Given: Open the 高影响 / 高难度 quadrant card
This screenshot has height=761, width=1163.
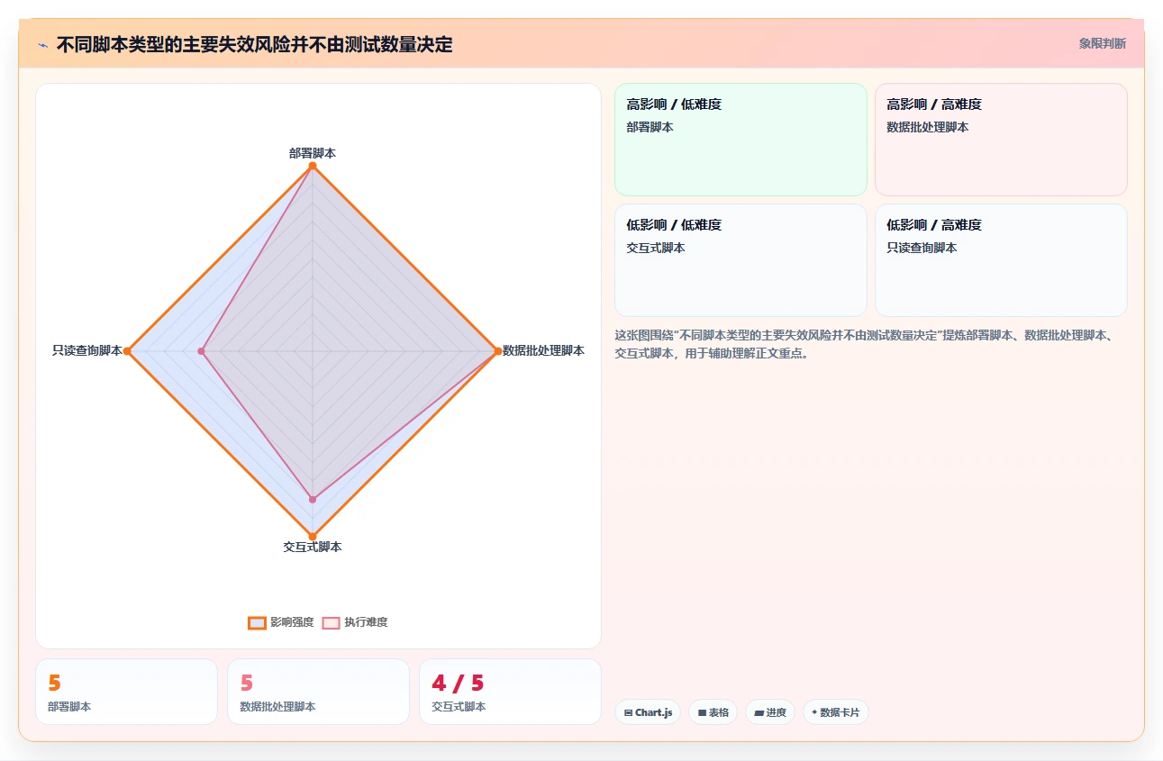Looking at the screenshot, I should 1001,140.
